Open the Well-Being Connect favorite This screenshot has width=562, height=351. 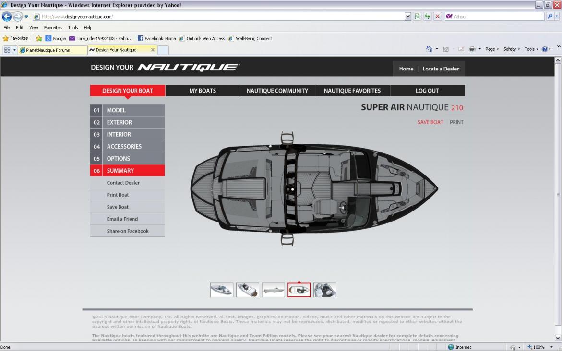tap(250, 38)
